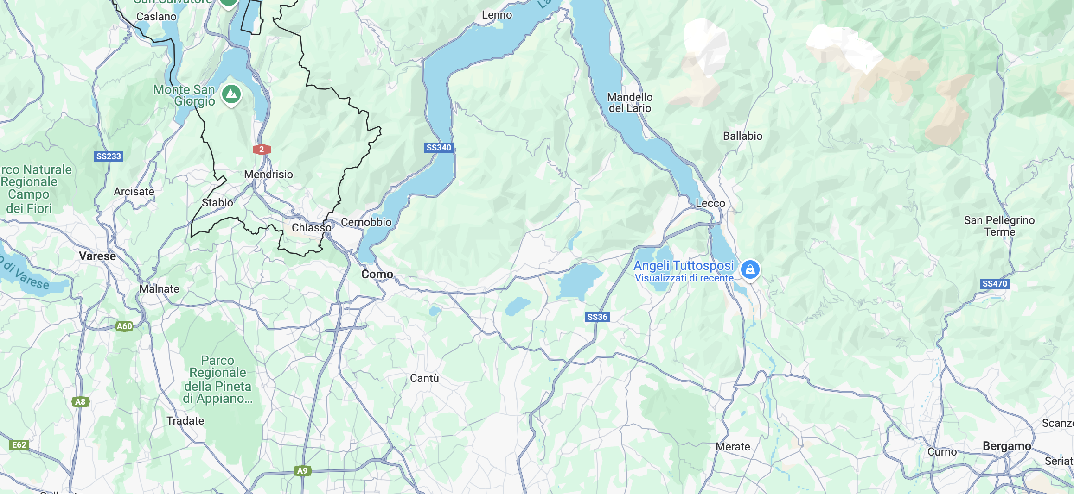Click the Lecco town label
1074x494 pixels.
point(710,203)
